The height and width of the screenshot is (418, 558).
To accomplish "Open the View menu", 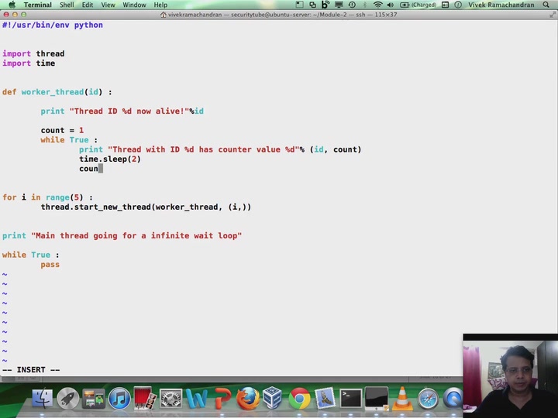I will coord(108,5).
